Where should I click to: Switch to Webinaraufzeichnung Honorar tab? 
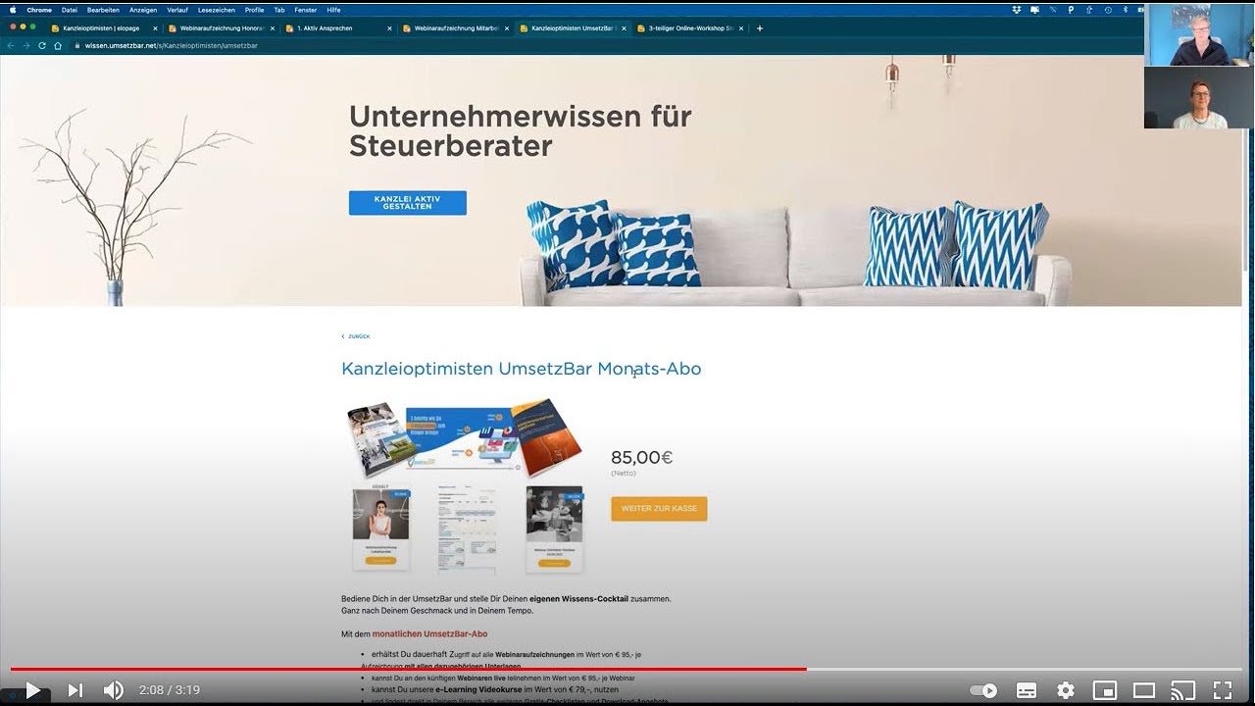coord(221,28)
